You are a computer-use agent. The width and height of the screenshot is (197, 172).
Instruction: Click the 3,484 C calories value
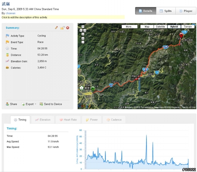click(42, 68)
